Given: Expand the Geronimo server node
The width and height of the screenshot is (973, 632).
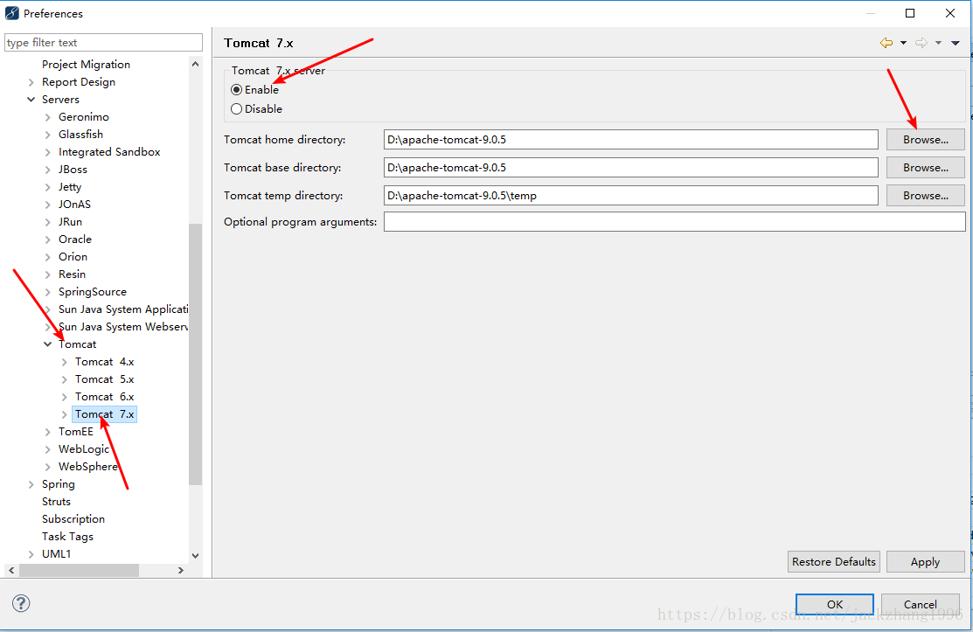Looking at the screenshot, I should pyautogui.click(x=48, y=116).
